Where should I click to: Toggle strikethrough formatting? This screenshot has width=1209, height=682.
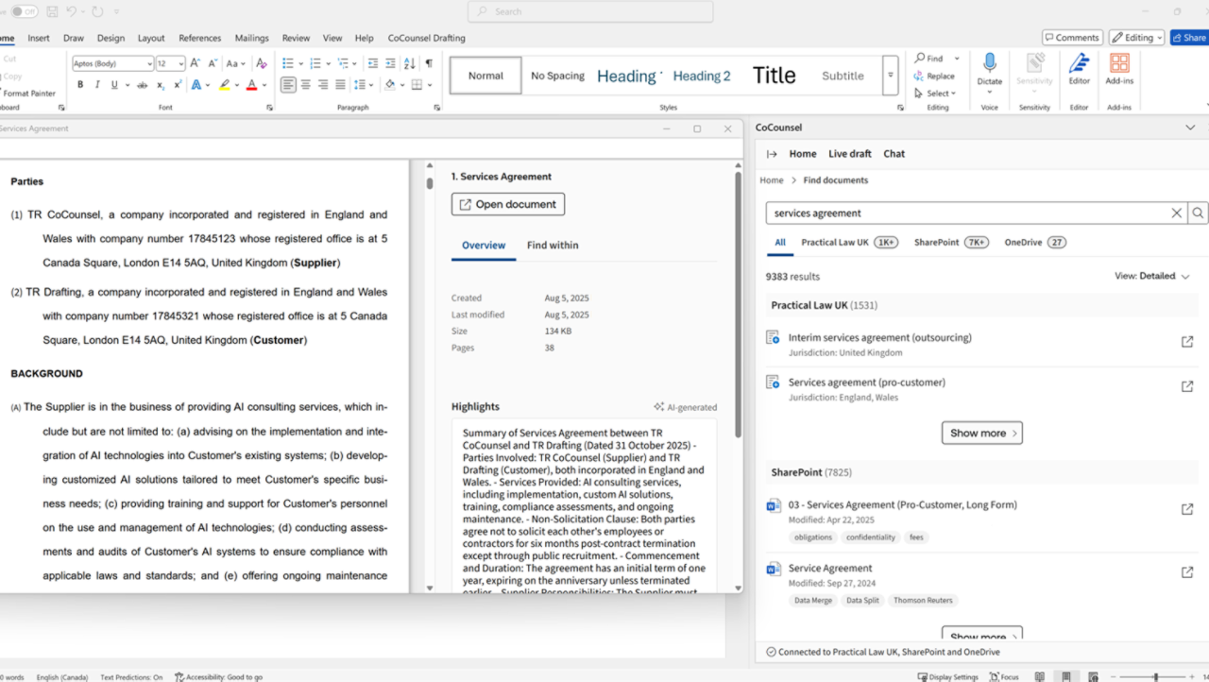143,85
